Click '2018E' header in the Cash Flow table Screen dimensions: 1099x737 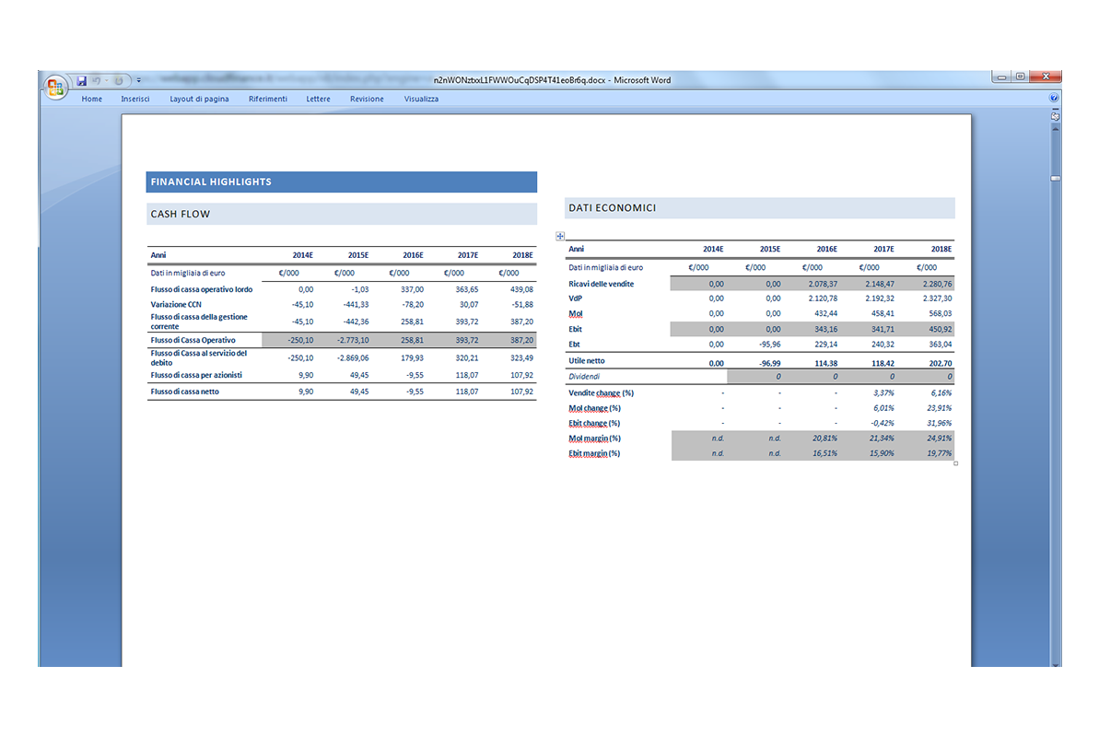click(522, 255)
